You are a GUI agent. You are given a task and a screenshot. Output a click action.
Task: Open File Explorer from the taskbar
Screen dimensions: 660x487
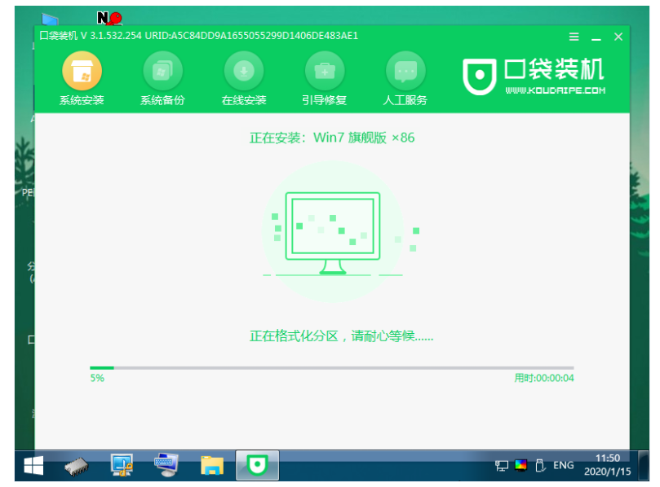click(x=212, y=466)
